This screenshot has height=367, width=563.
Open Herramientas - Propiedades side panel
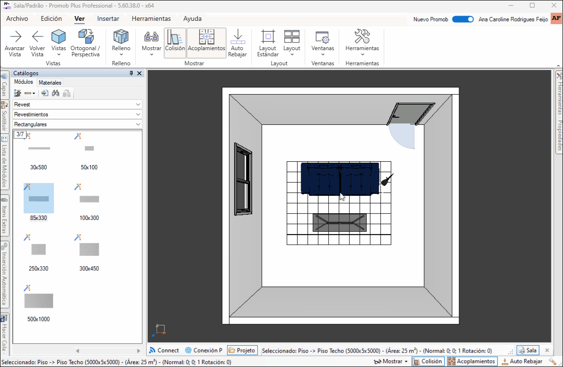point(559,113)
